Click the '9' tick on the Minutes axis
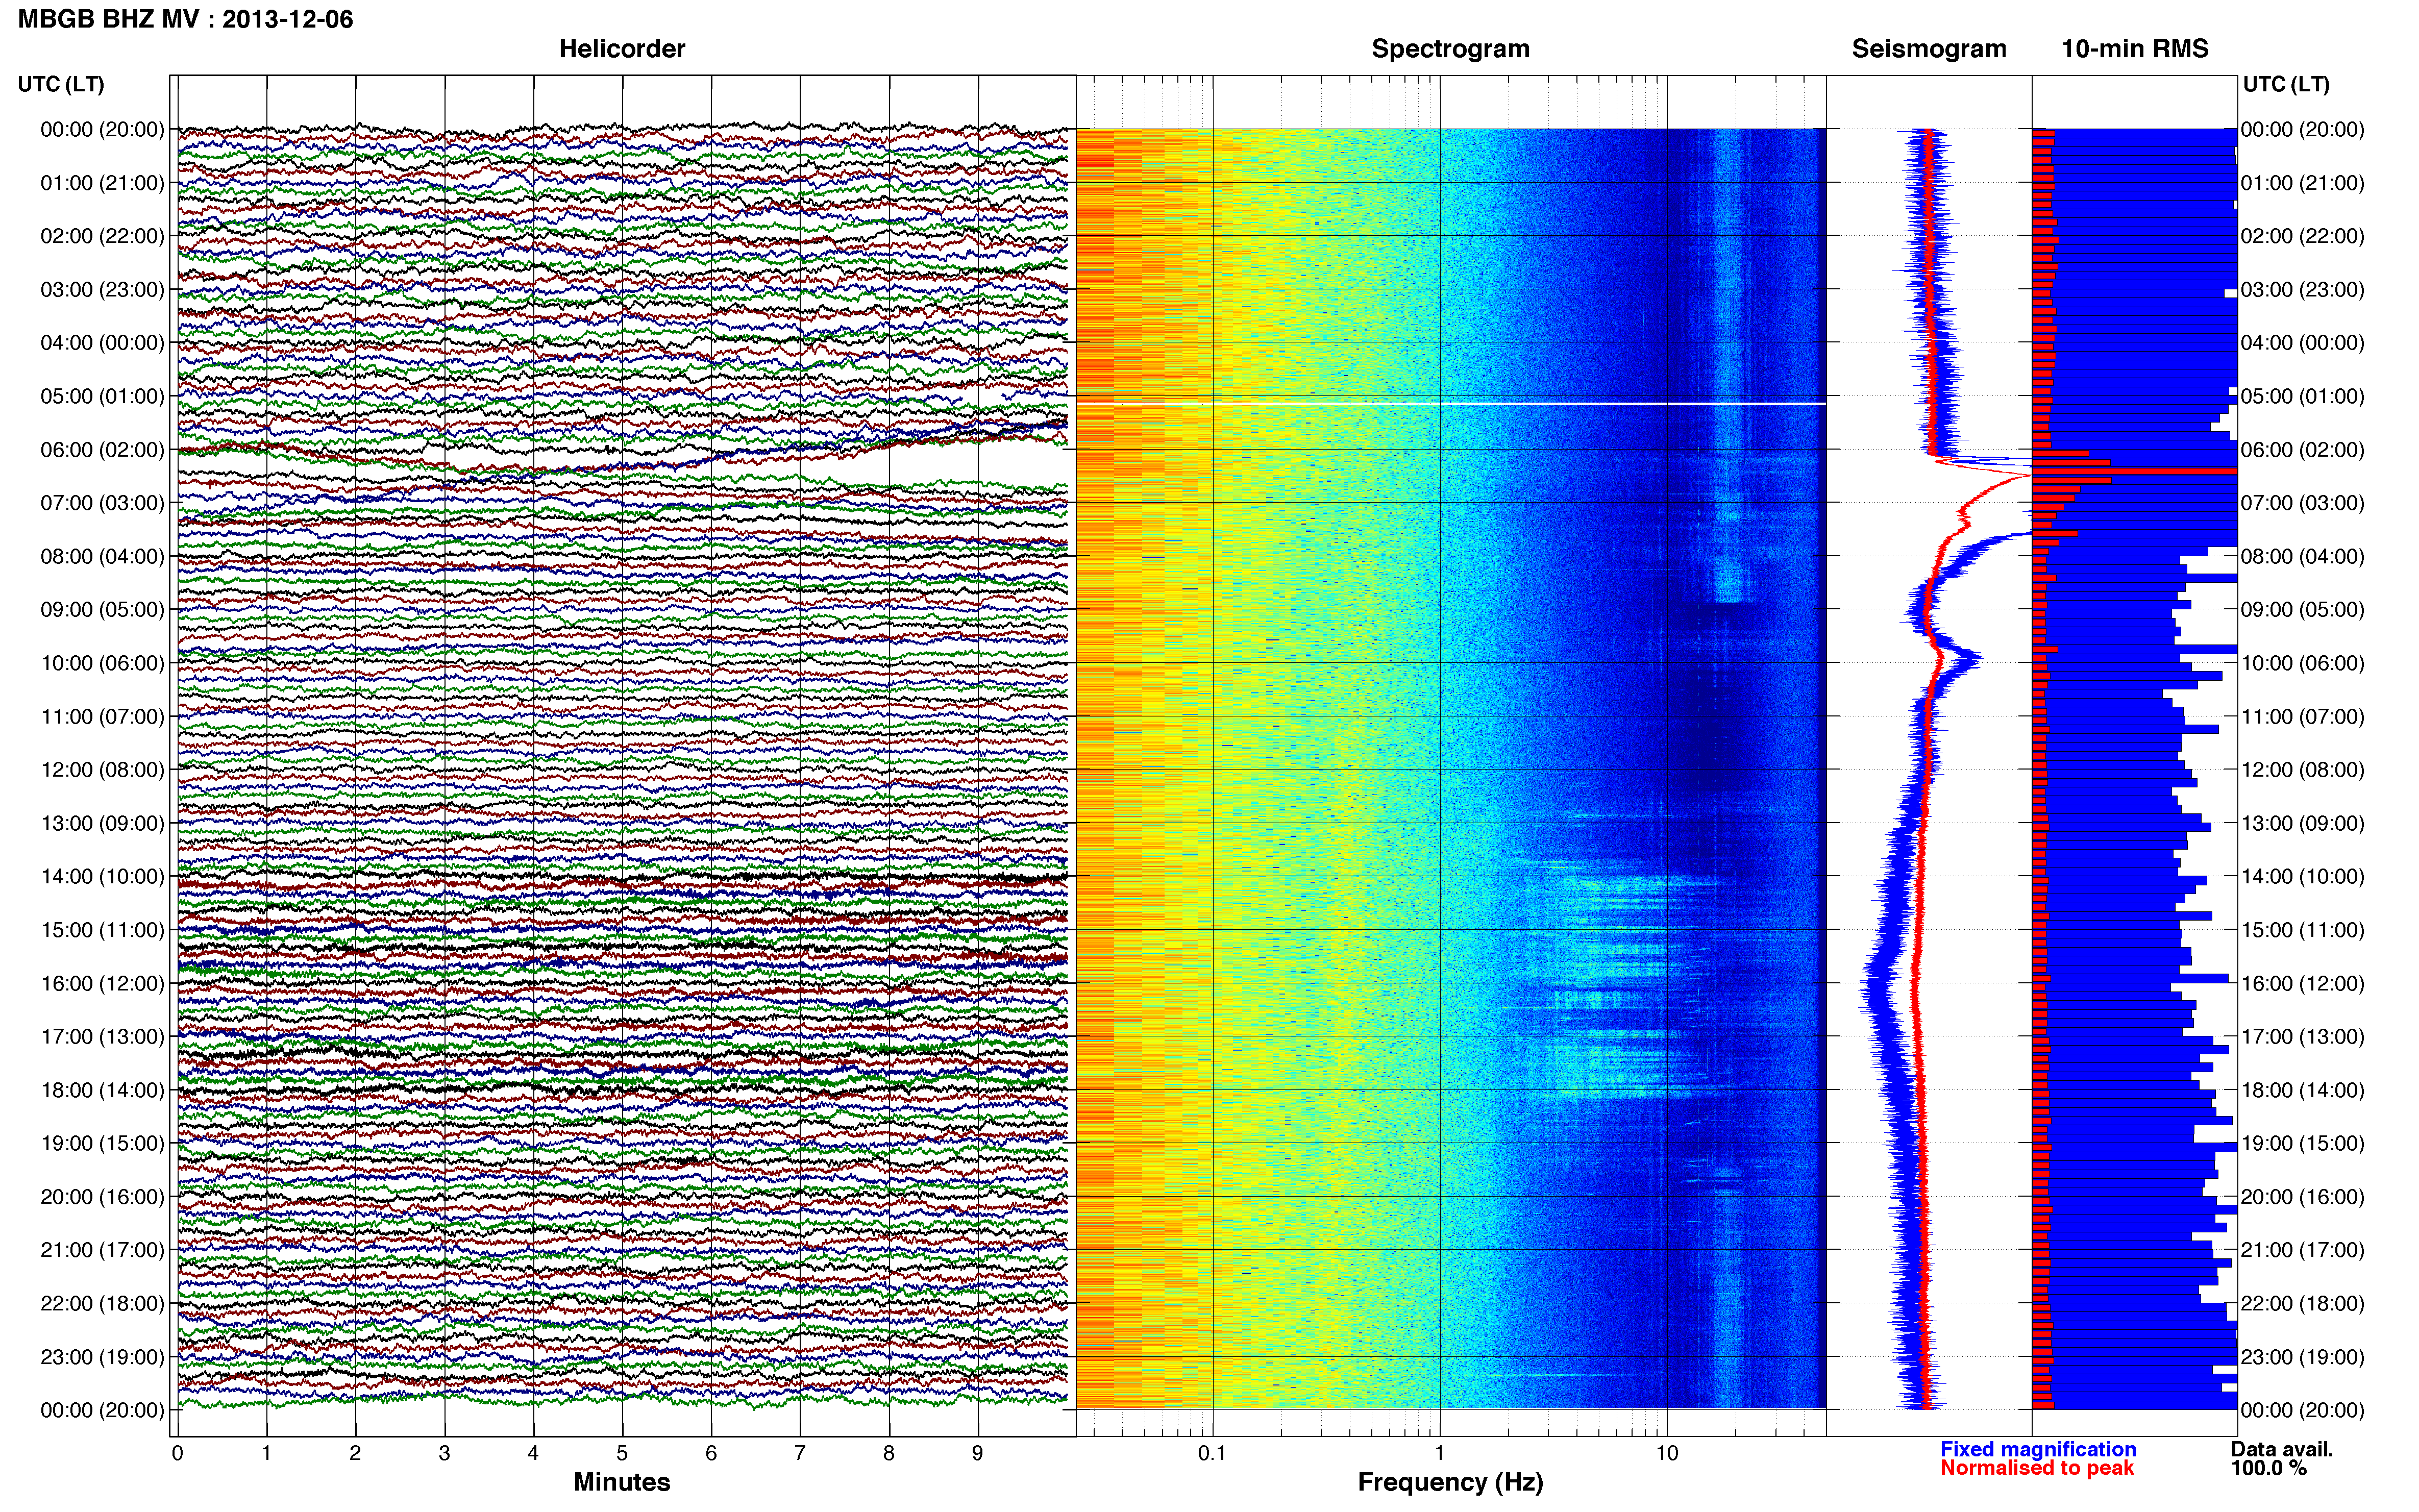This screenshot has width=2419, height=1512. point(978,1454)
